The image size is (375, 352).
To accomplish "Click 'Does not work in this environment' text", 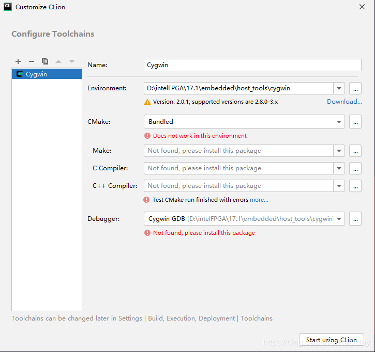I will [200, 136].
